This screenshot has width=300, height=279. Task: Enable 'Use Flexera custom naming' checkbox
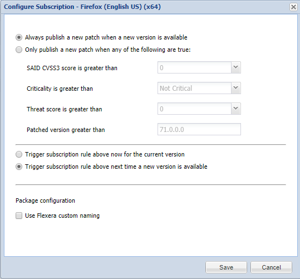pos(19,216)
